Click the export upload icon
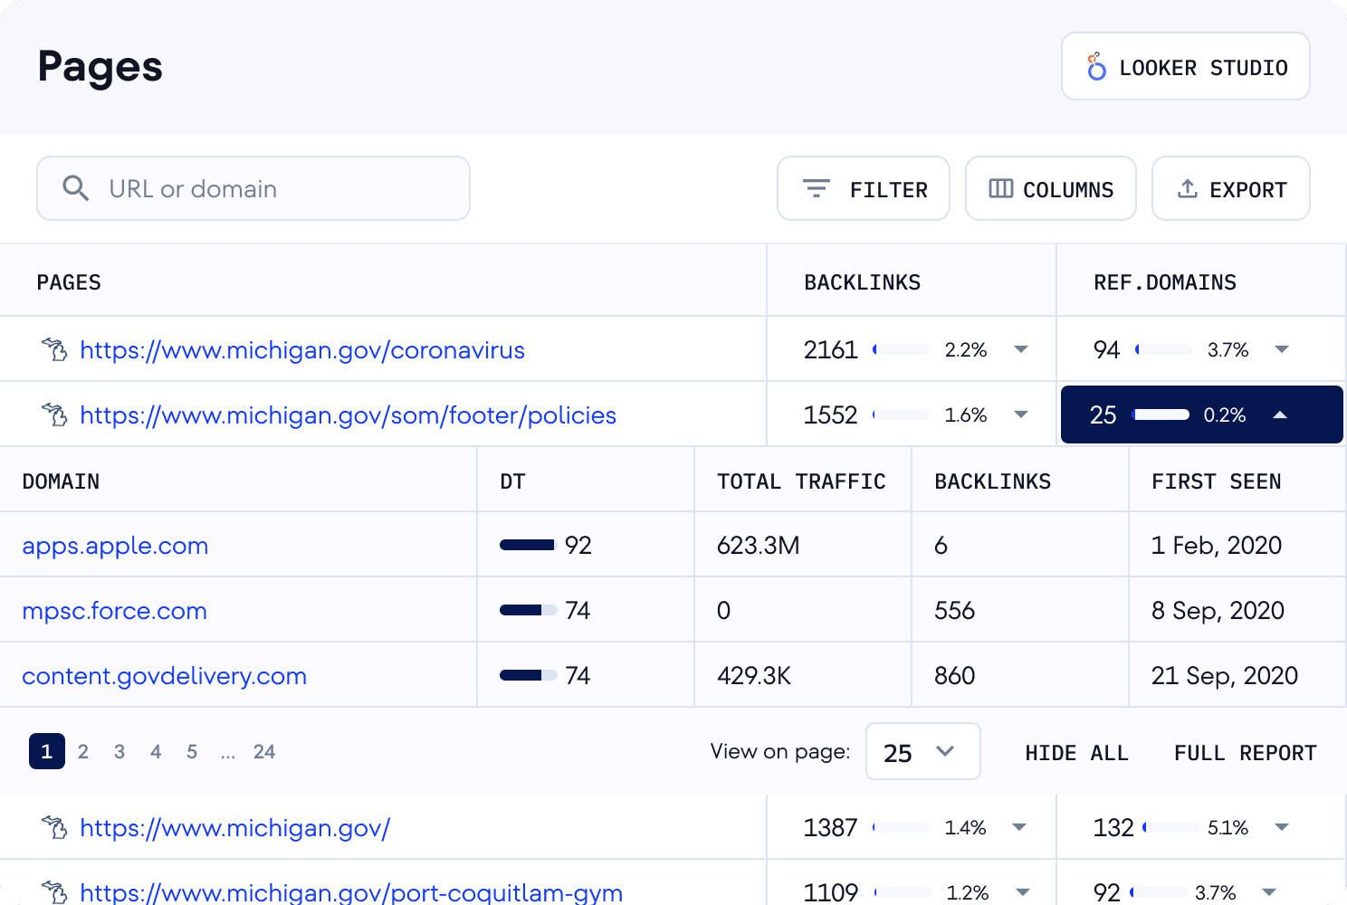This screenshot has width=1347, height=905. click(x=1188, y=188)
